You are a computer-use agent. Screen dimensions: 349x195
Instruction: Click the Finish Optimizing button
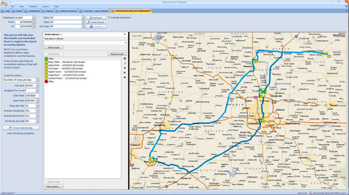point(21,128)
